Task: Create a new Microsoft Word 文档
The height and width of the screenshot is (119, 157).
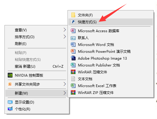Action: tap(111, 44)
